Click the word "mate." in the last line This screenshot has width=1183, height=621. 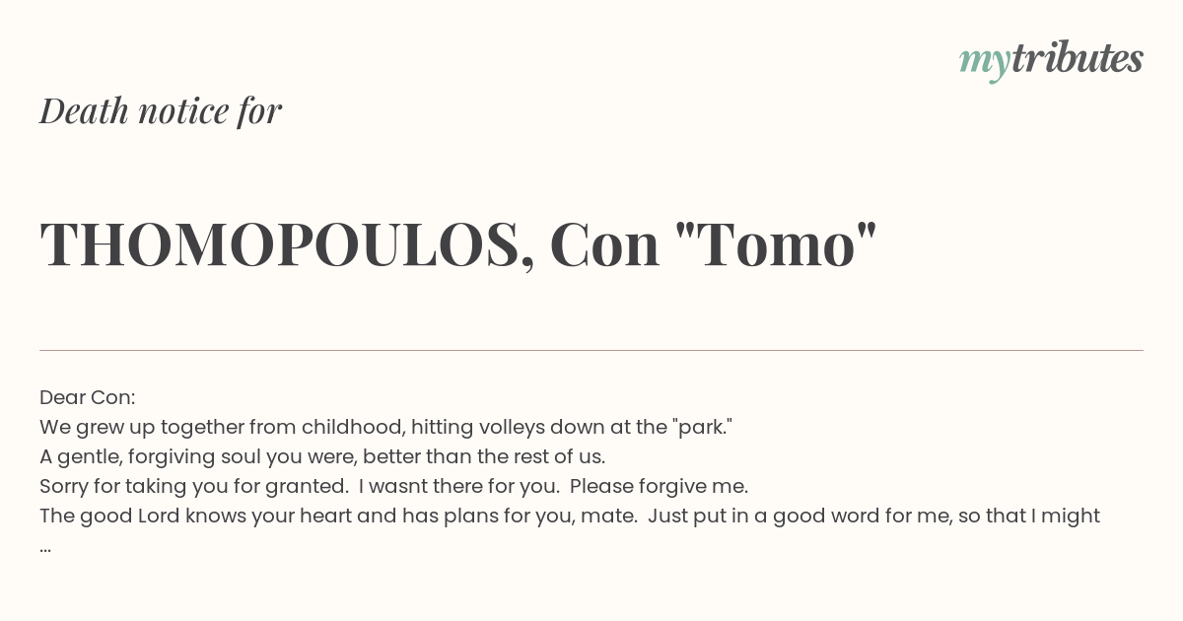(611, 516)
